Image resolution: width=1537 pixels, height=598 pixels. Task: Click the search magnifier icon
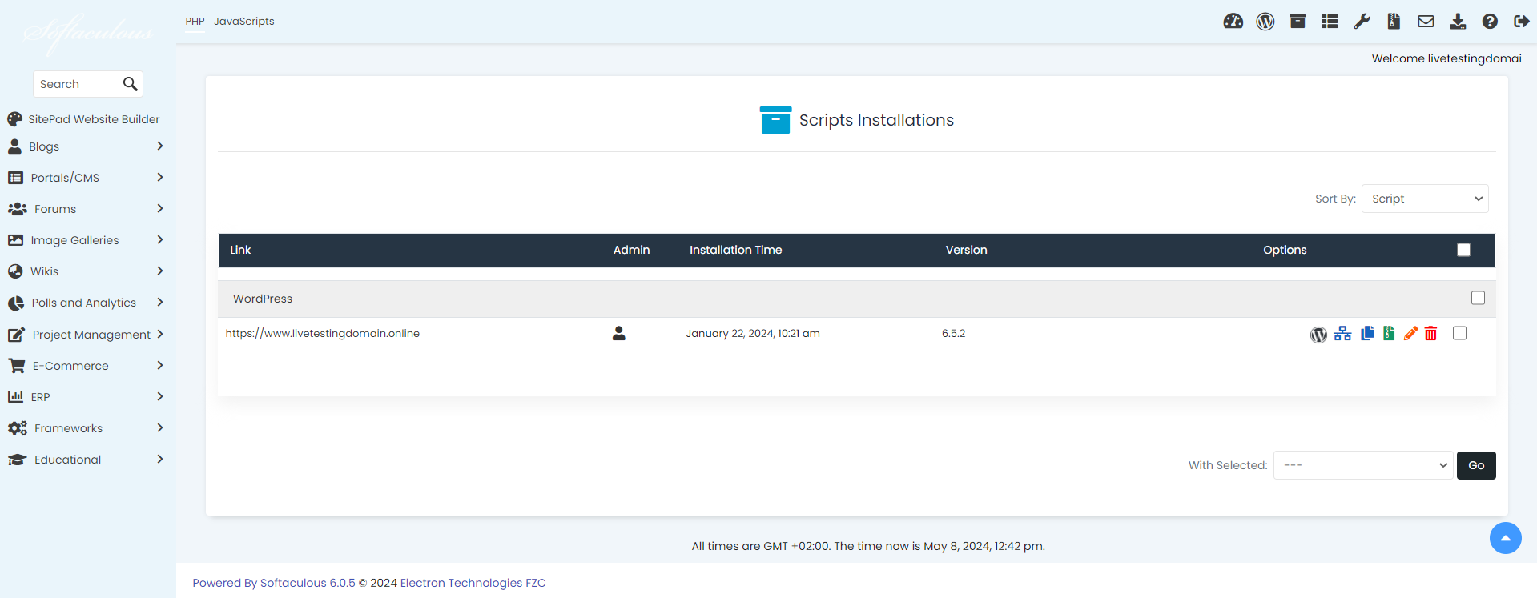coord(130,84)
